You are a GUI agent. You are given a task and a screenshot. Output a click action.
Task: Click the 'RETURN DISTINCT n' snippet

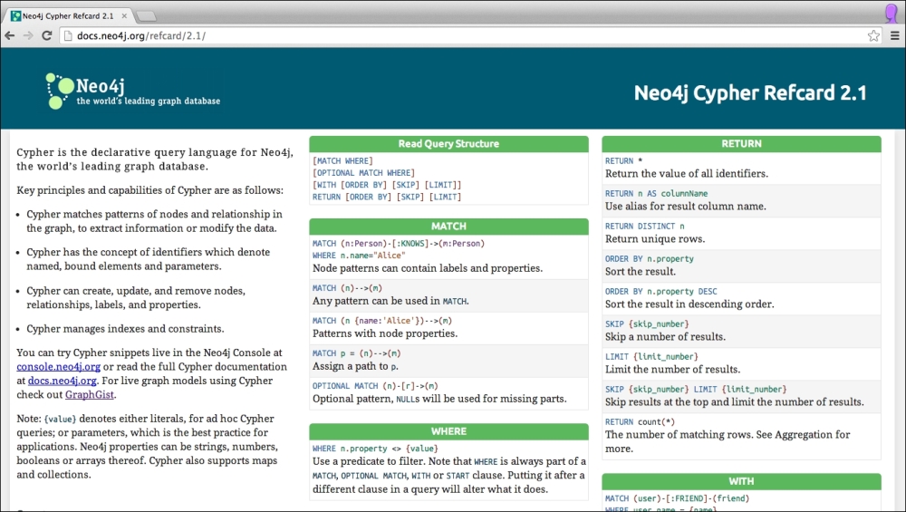[645, 226]
